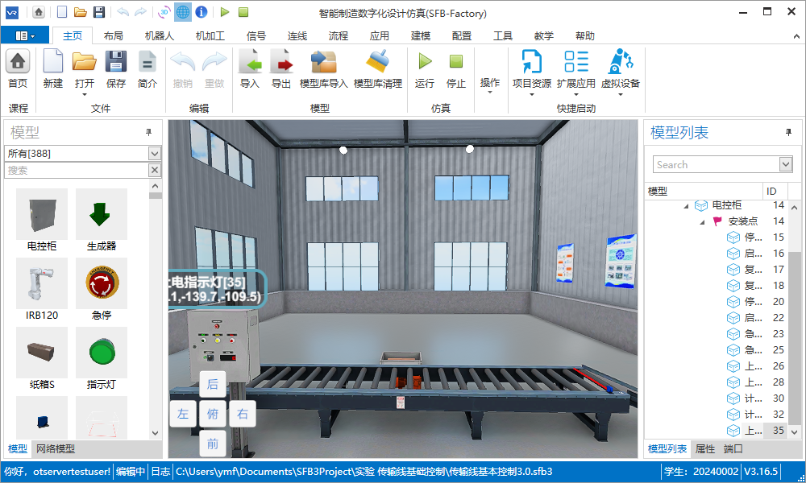The width and height of the screenshot is (806, 483).
Task: Switch to the 信号 ribbon tab
Action: tap(256, 36)
